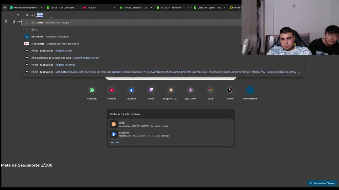Click the Riot Games logo suggestion icon
The image size is (339, 190).
(x=27, y=44)
